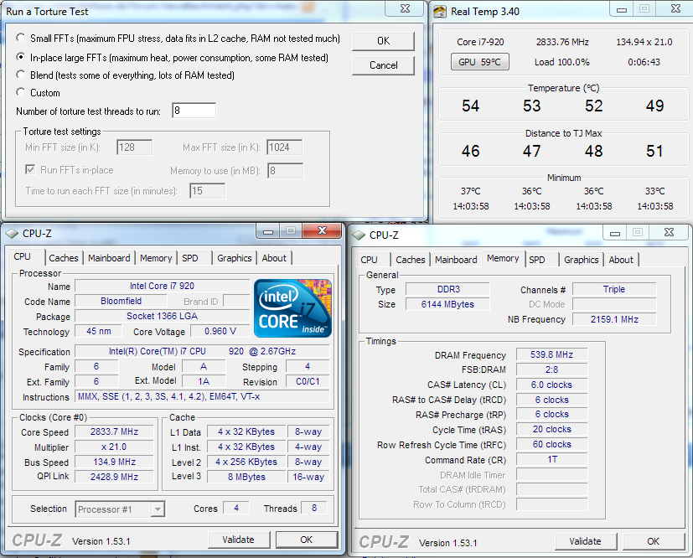Click the 134.94 x 21.0 reading in Real Temp
Viewport: 693px width, 558px height.
click(644, 42)
